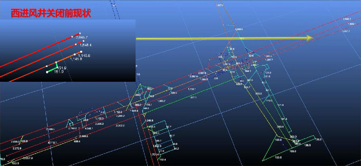Click the 2,646.7 label at upper right
Viewport: 361px width, 166px height.
345,19
